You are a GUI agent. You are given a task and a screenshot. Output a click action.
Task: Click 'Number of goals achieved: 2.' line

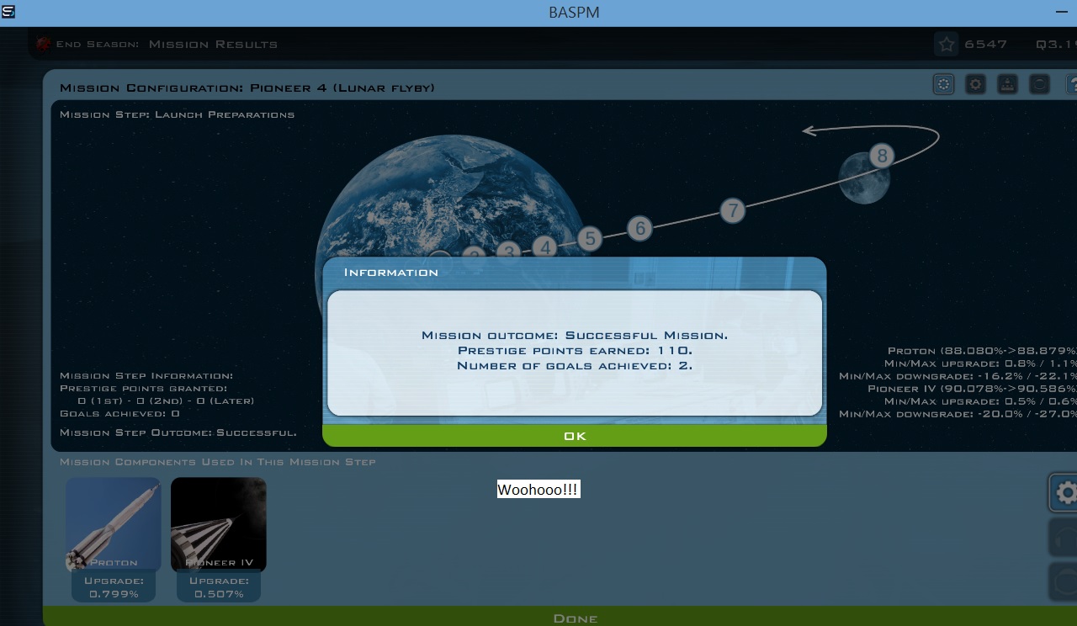575,365
